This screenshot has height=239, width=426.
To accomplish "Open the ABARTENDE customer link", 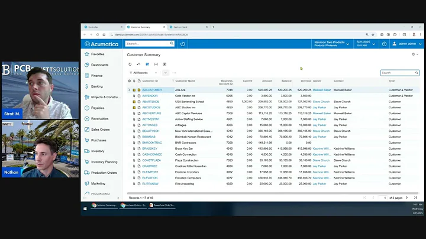I will (150, 102).
